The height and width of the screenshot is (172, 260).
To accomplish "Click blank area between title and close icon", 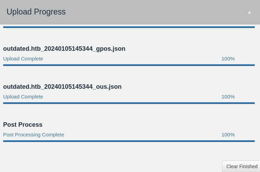I will tap(156, 12).
